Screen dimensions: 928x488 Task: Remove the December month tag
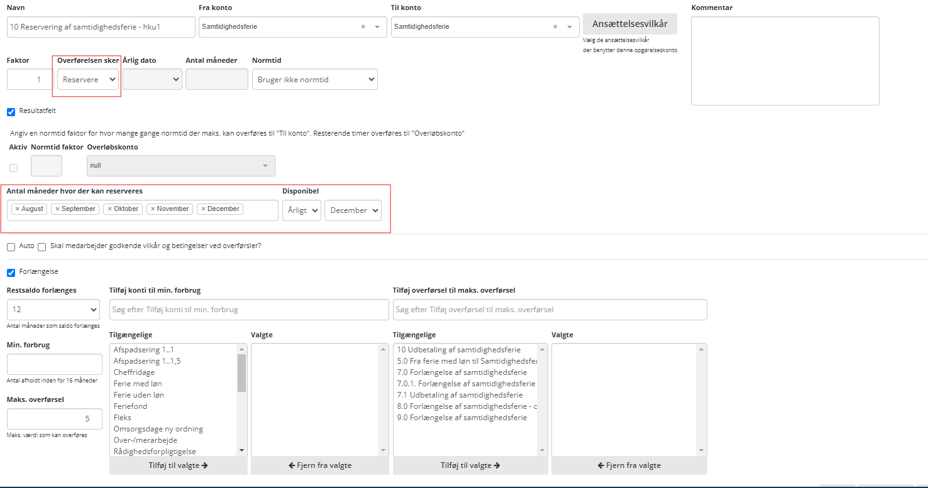203,209
